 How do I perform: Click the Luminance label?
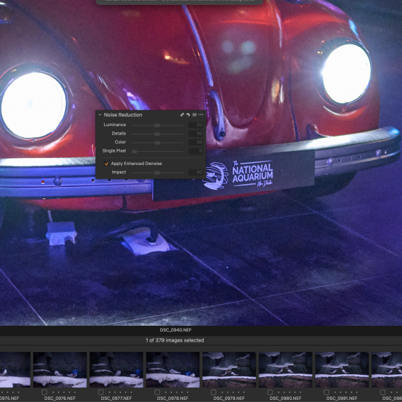click(x=114, y=125)
